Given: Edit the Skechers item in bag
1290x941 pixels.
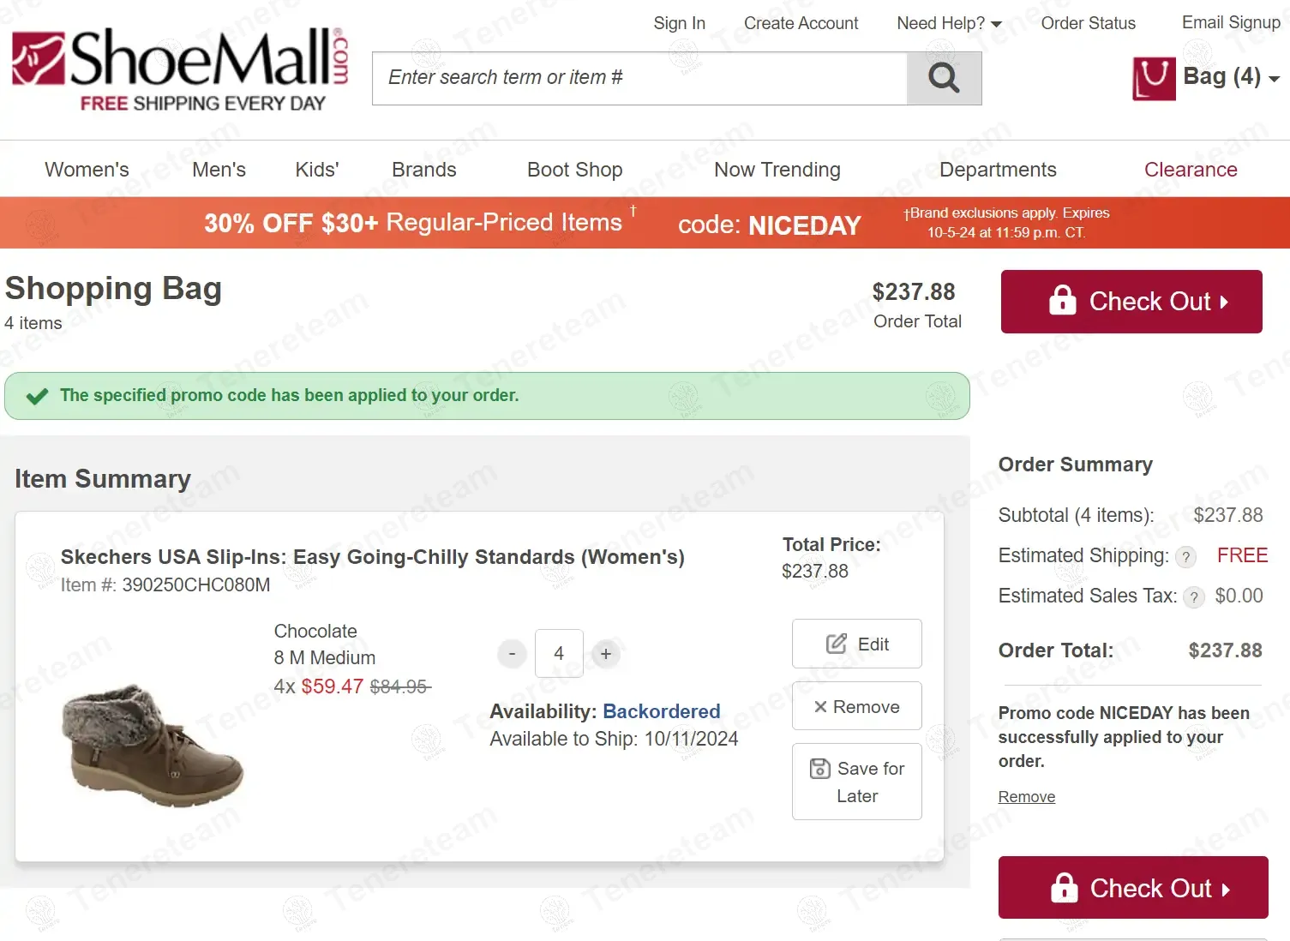Looking at the screenshot, I should pos(856,644).
